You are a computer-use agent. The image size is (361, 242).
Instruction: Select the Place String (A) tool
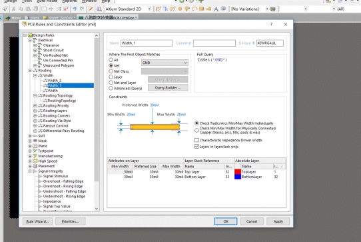click(216, 9)
